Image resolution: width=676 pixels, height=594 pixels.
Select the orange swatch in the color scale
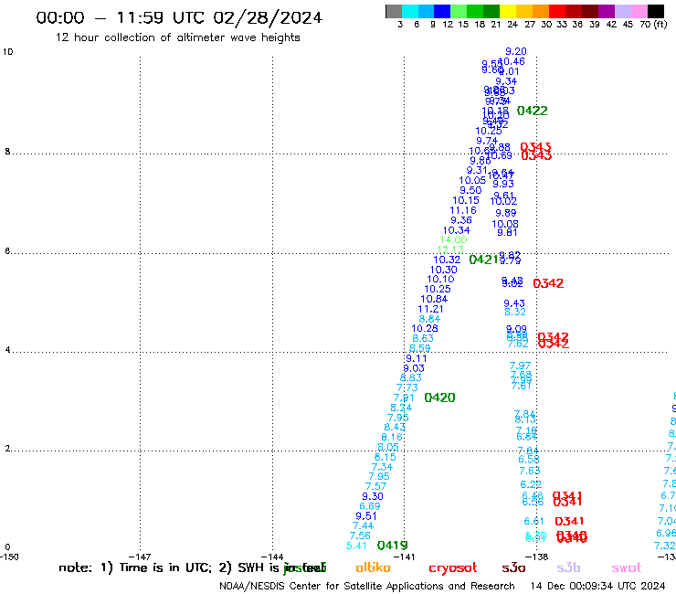click(x=541, y=11)
